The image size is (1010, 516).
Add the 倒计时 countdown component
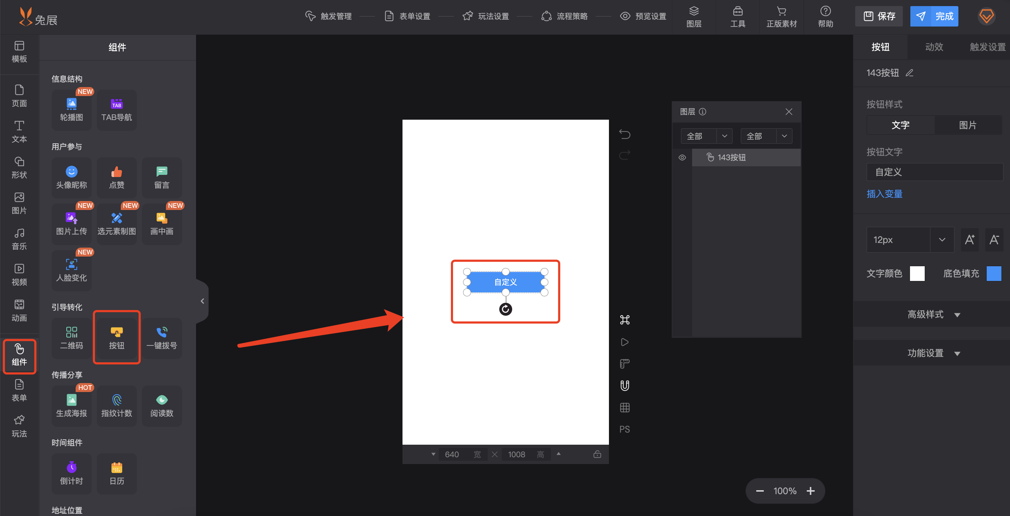[71, 474]
